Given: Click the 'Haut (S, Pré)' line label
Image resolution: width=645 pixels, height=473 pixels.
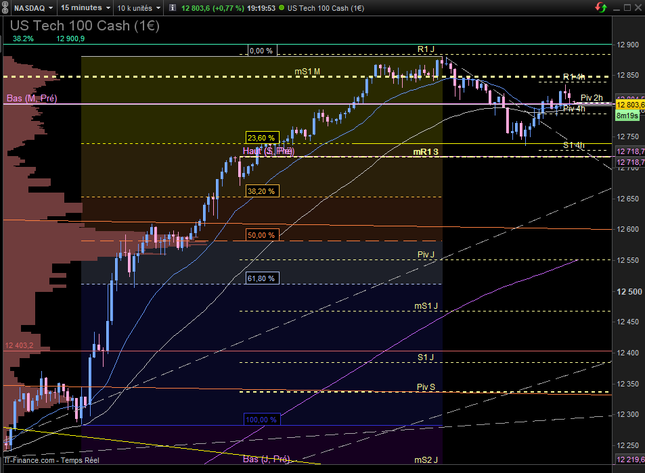Looking at the screenshot, I should (x=269, y=151).
